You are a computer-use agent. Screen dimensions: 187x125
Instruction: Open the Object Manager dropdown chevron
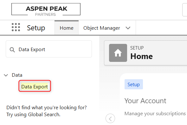(x=128, y=28)
